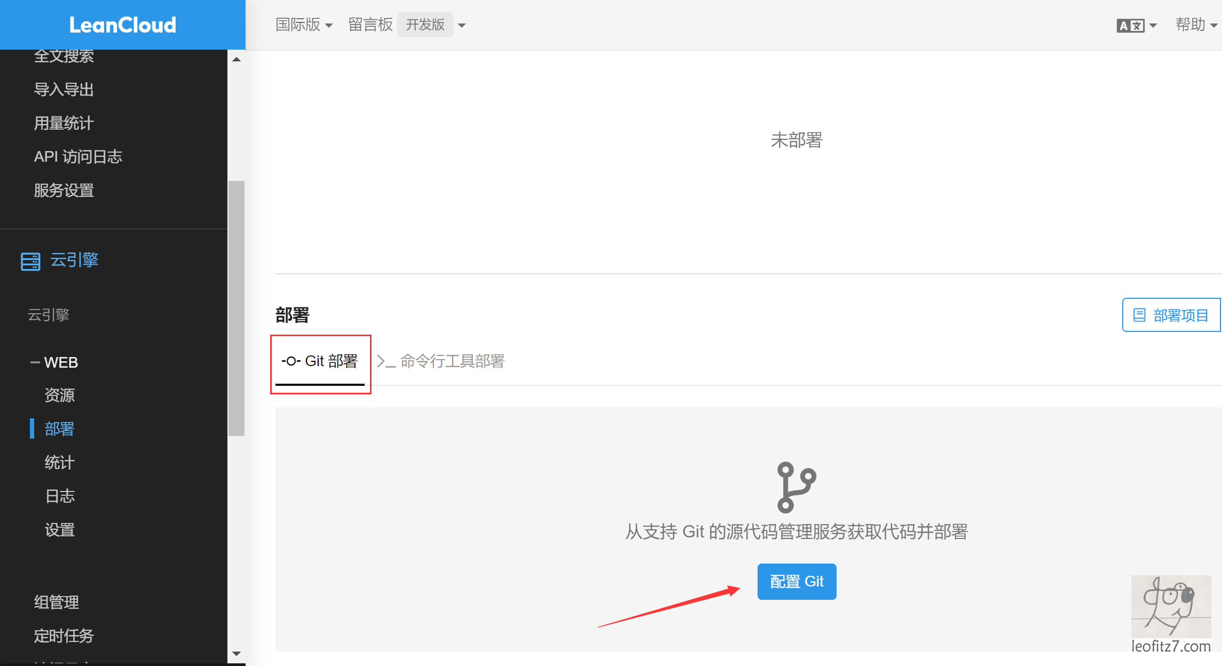This screenshot has width=1222, height=666.
Task: Click the LeanCloud logo
Action: click(122, 25)
